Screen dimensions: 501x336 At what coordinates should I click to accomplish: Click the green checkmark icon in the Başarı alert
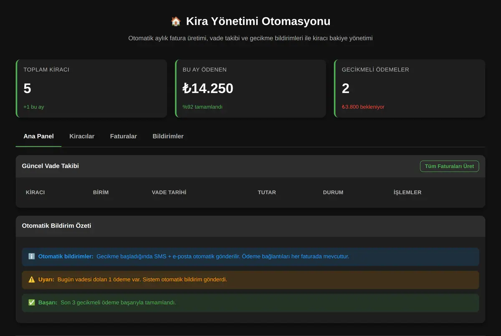click(32, 302)
